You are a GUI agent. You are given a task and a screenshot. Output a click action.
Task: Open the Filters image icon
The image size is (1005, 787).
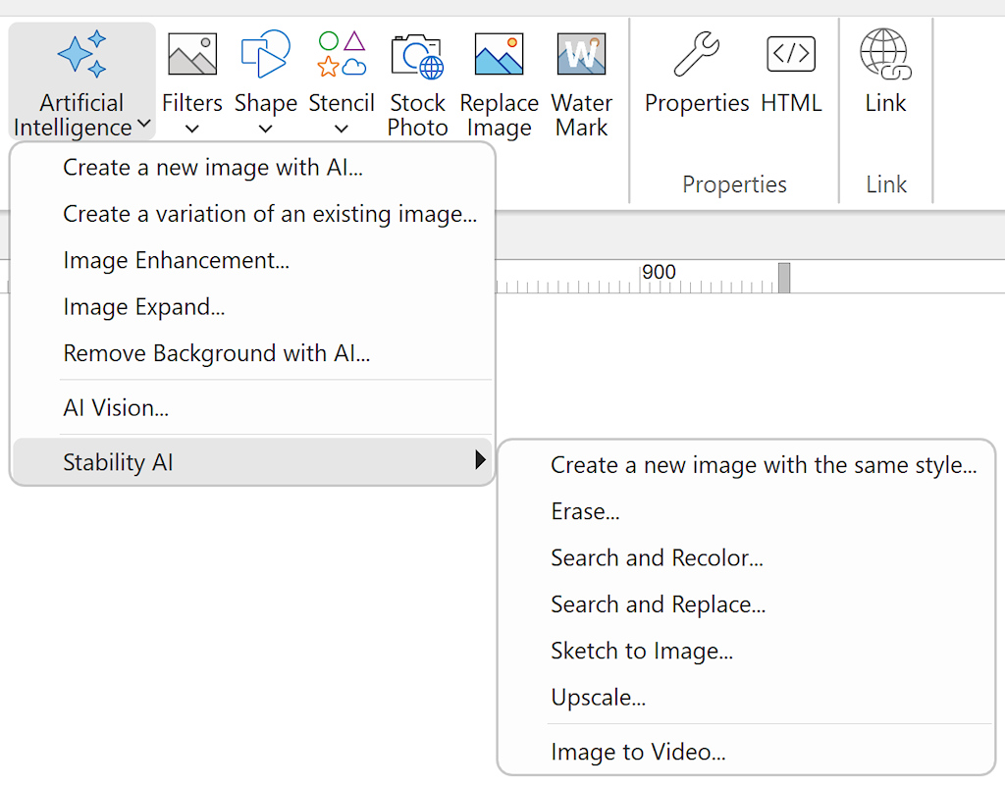[x=192, y=54]
